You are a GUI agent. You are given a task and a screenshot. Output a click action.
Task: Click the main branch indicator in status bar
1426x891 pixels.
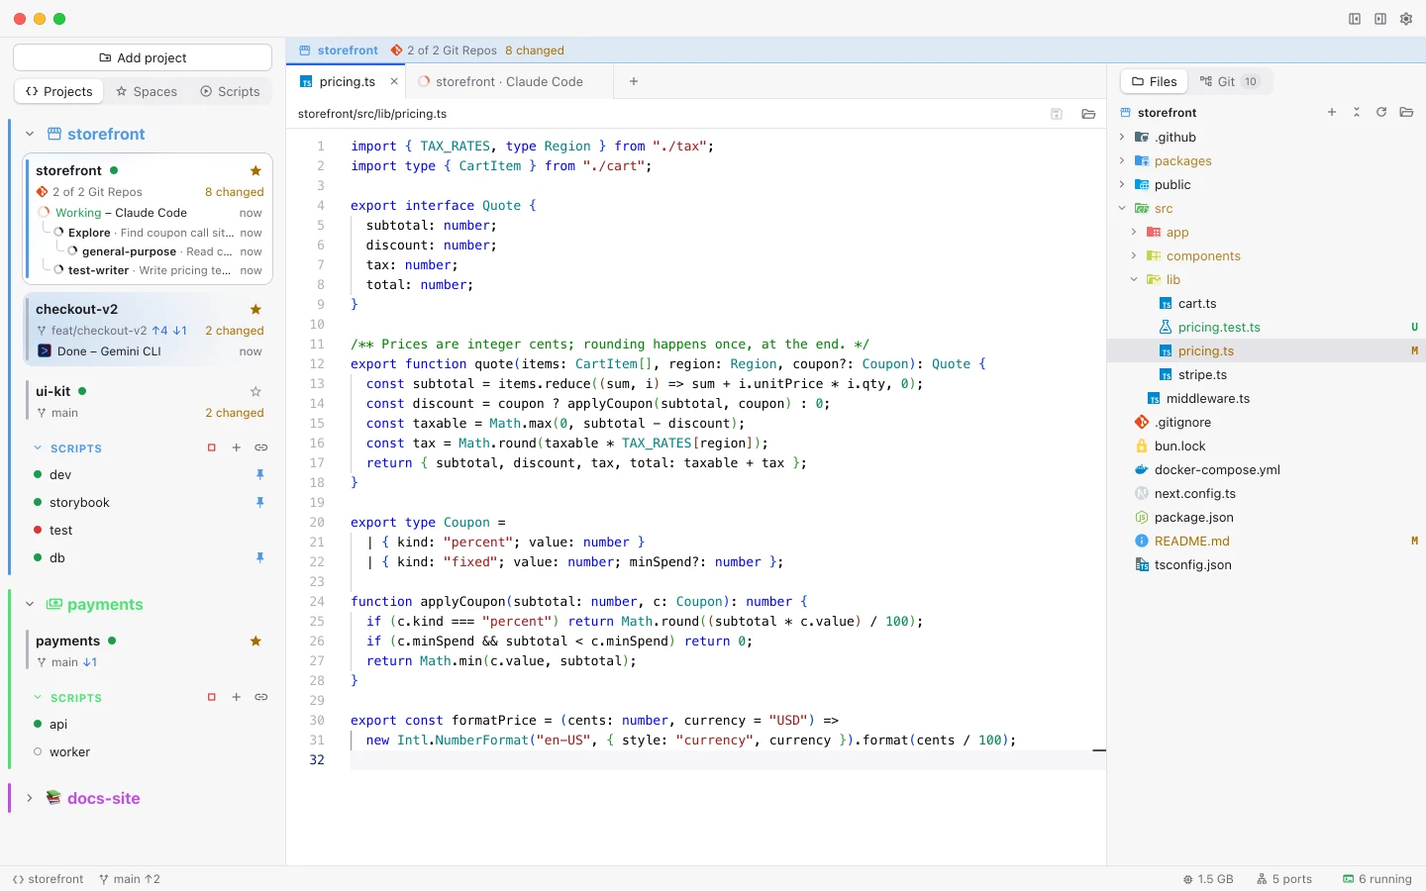pos(130,879)
